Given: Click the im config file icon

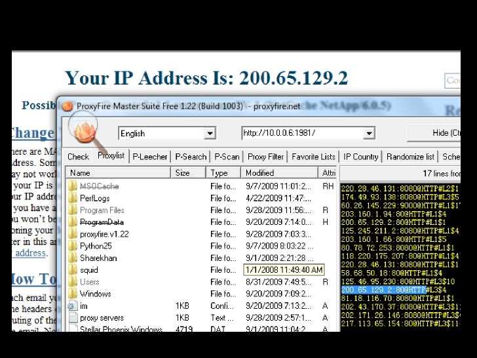Looking at the screenshot, I should [x=72, y=306].
